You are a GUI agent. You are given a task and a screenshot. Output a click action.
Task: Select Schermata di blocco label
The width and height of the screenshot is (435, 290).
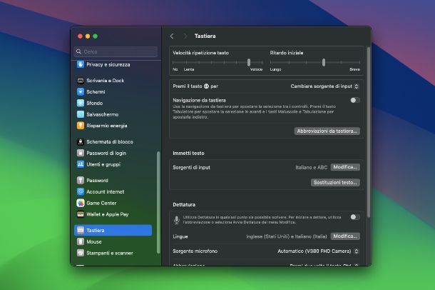110,141
